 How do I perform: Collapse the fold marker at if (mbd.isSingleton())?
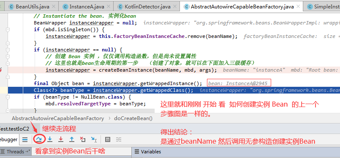(8, 29)
